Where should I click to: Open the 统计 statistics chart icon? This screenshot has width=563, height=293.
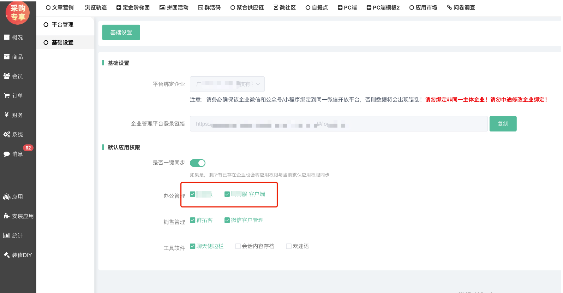tap(7, 235)
